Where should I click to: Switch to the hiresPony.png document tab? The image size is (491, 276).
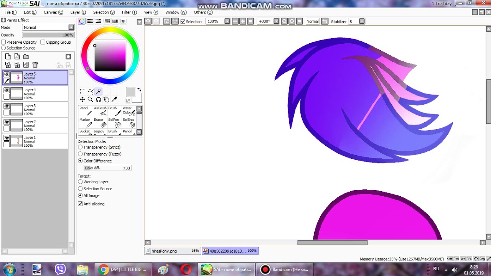tap(173, 251)
